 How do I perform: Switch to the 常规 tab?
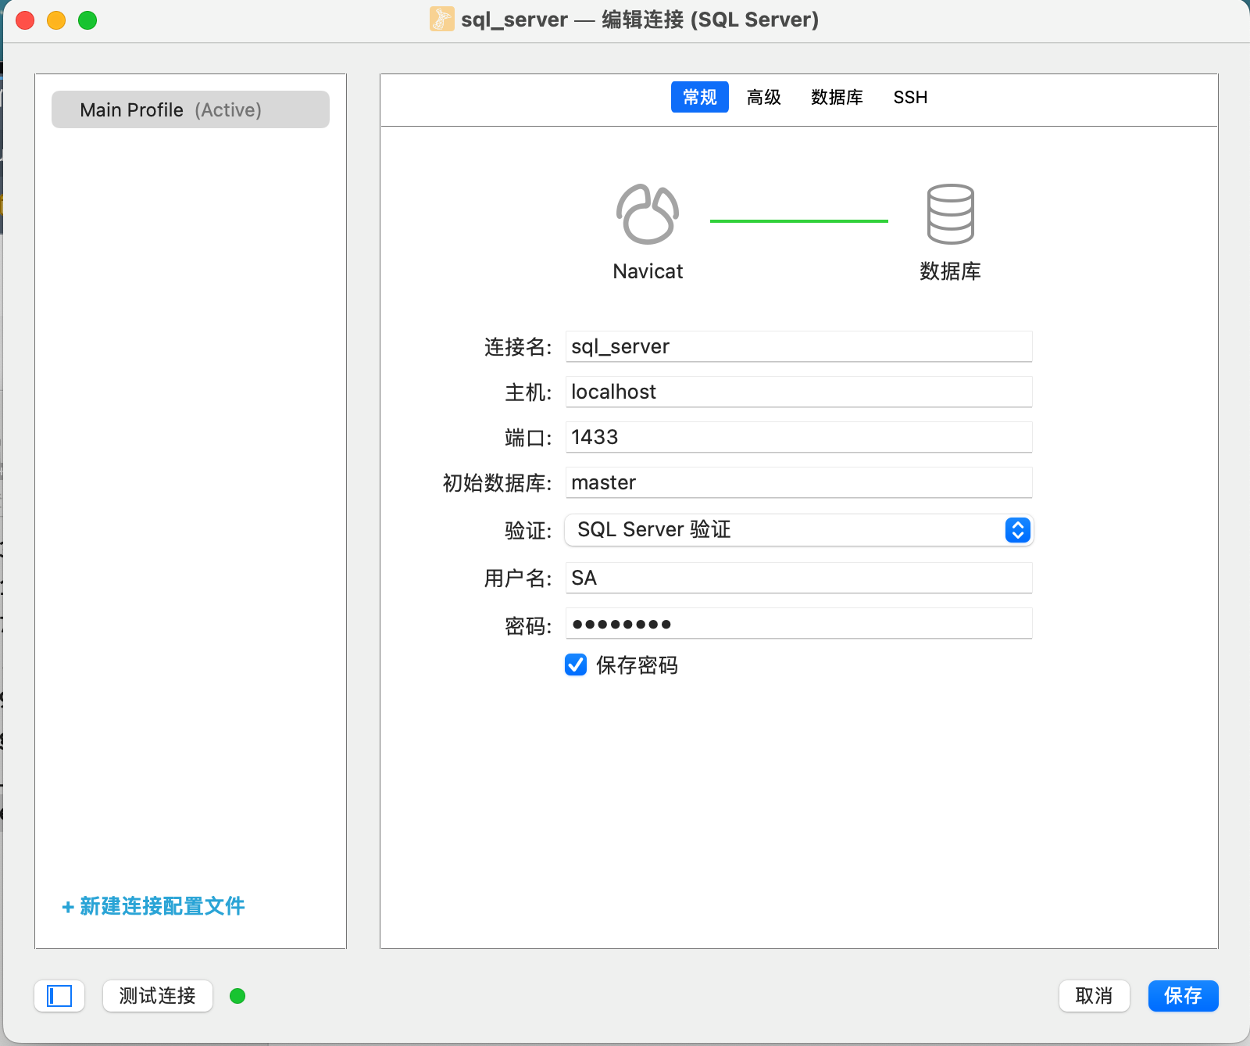click(x=700, y=97)
